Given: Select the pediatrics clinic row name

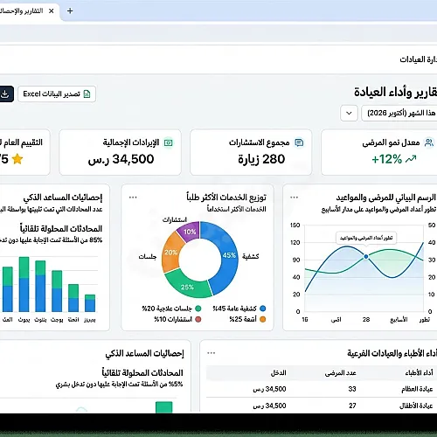Looking at the screenshot, I should (416, 406).
